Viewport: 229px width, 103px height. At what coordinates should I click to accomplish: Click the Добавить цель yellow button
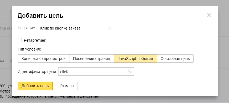pyautogui.click(x=35, y=86)
